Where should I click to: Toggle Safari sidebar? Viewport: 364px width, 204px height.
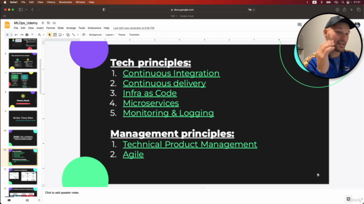point(20,10)
